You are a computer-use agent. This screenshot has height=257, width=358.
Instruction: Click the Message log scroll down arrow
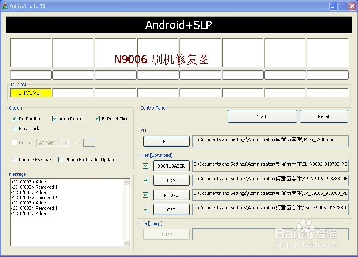click(x=126, y=243)
